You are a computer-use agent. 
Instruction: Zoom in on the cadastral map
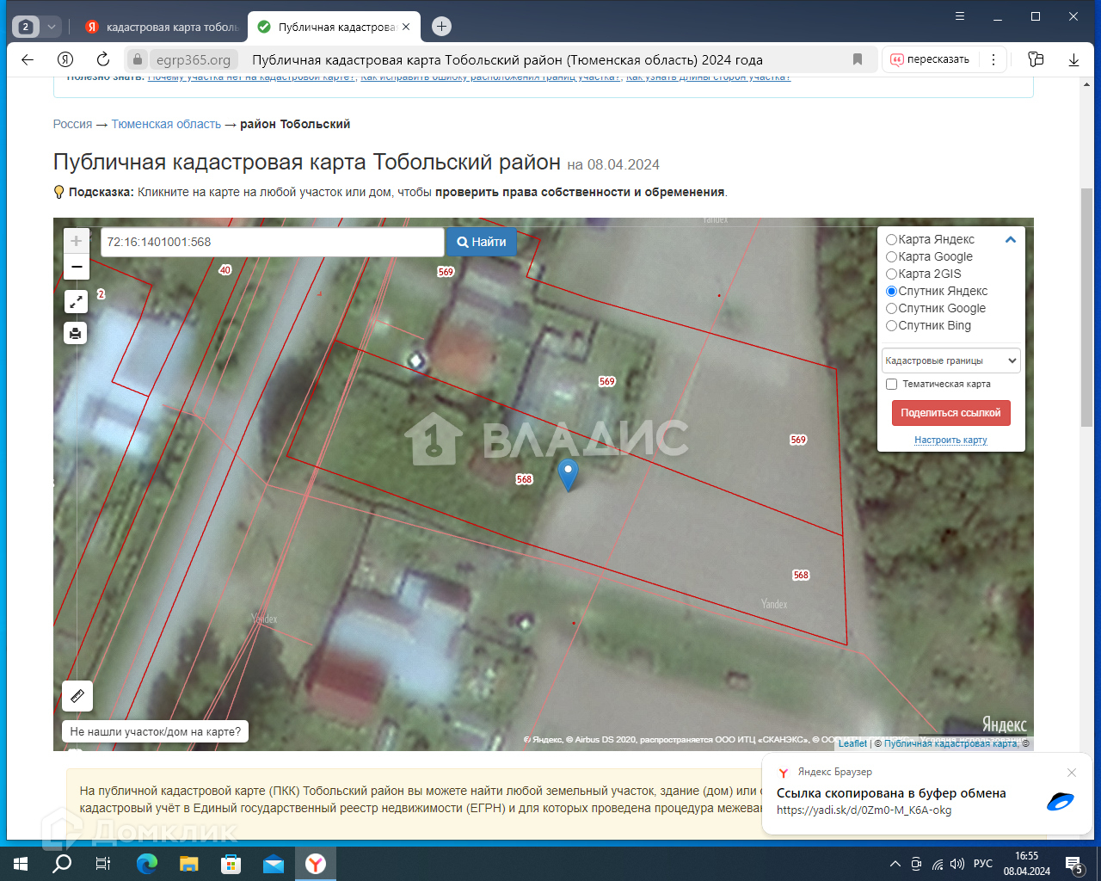[x=77, y=241]
